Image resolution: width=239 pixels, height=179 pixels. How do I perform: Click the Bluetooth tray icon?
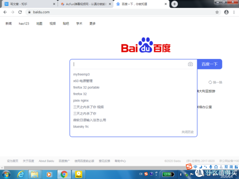[181, 174]
